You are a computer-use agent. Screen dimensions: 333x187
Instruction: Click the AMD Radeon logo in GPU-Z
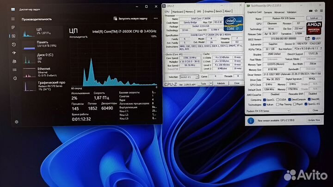[314, 28]
